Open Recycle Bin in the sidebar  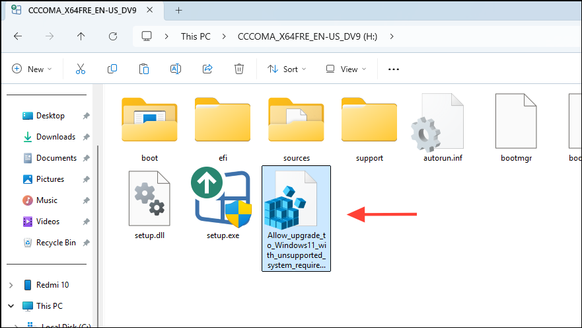[x=56, y=243]
